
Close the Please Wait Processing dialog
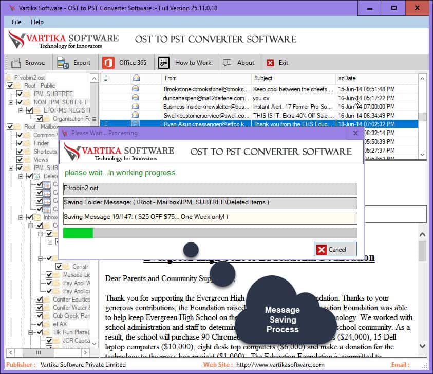coord(355,133)
